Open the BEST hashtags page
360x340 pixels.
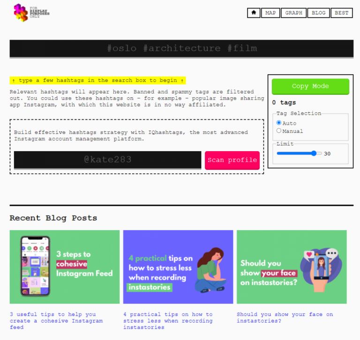(342, 13)
